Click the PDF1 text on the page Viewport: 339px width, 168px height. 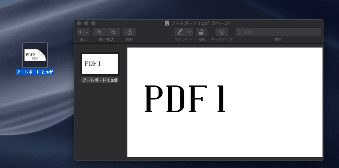click(x=185, y=99)
